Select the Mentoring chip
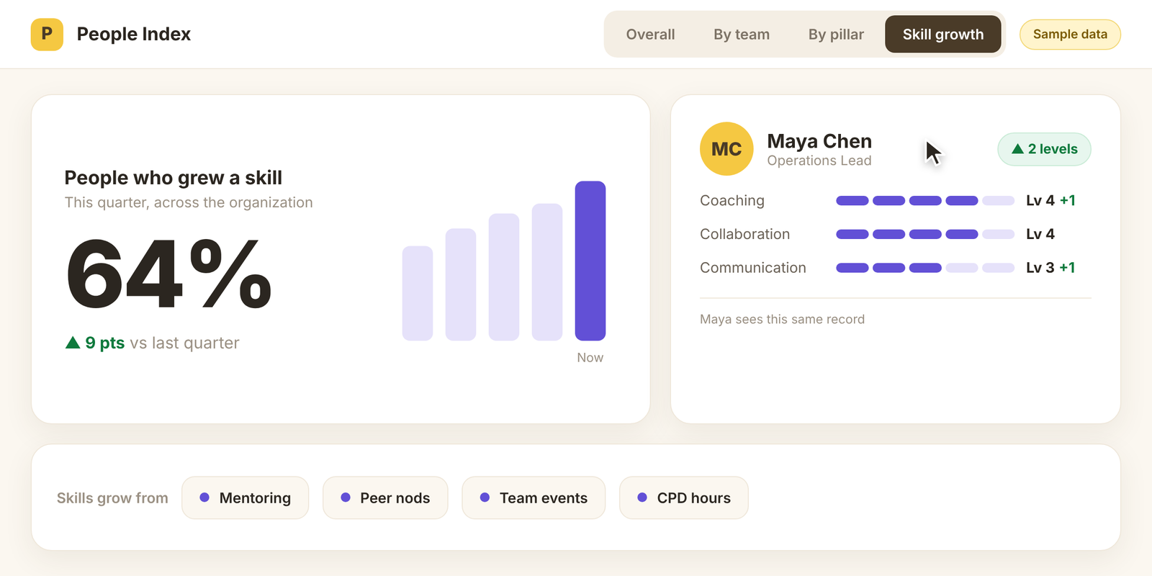This screenshot has height=576, width=1152. pos(246,498)
